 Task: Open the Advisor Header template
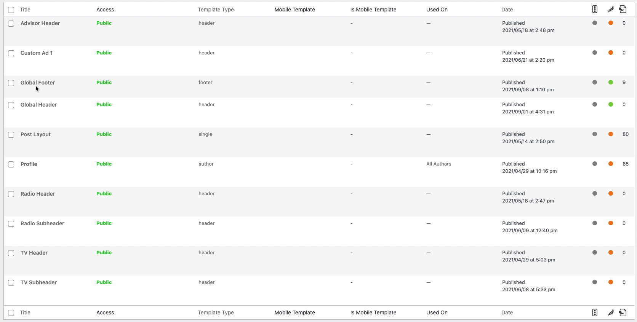click(x=40, y=23)
